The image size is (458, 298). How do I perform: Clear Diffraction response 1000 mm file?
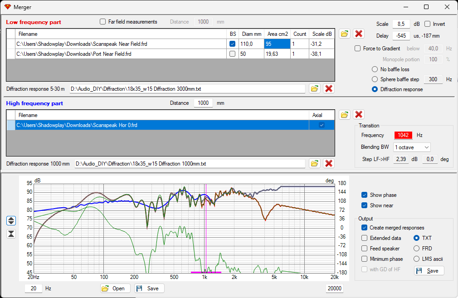coord(329,163)
